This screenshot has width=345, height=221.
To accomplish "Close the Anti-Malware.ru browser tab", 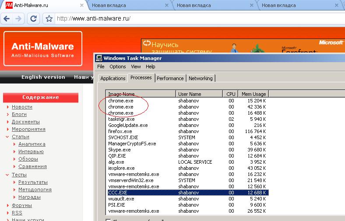I will pos(82,5).
